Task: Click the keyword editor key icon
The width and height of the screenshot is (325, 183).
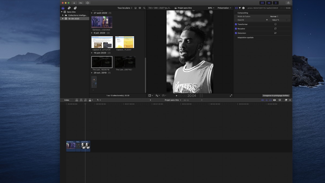Action: tap(81, 3)
